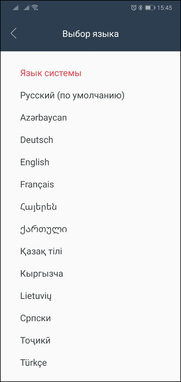The width and height of the screenshot is (181, 382).
Task: Tap the alarm clock status icon
Action: click(x=134, y=8)
